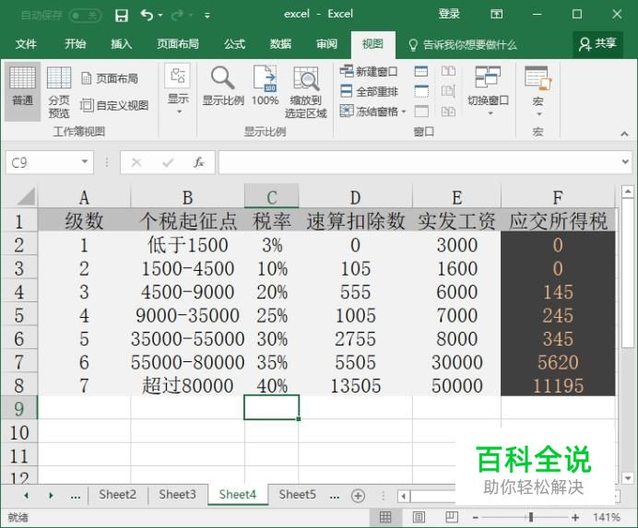This screenshot has height=528, width=638.
Task: Open the Name Box dropdown arrow
Action: tap(85, 162)
